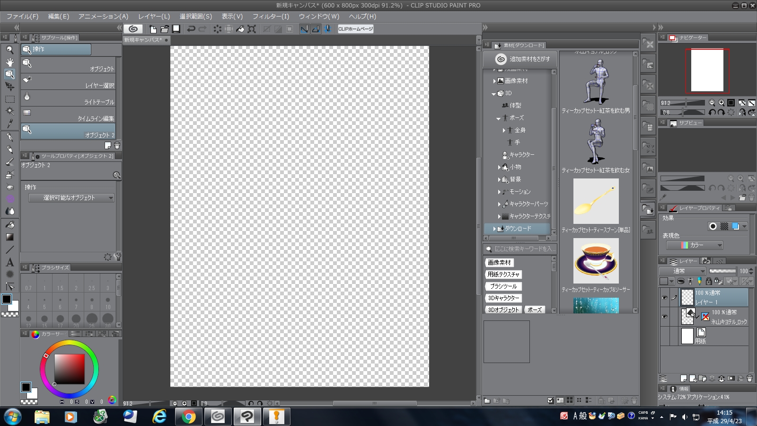
Task: Click the Save icon in command bar
Action: (176, 29)
